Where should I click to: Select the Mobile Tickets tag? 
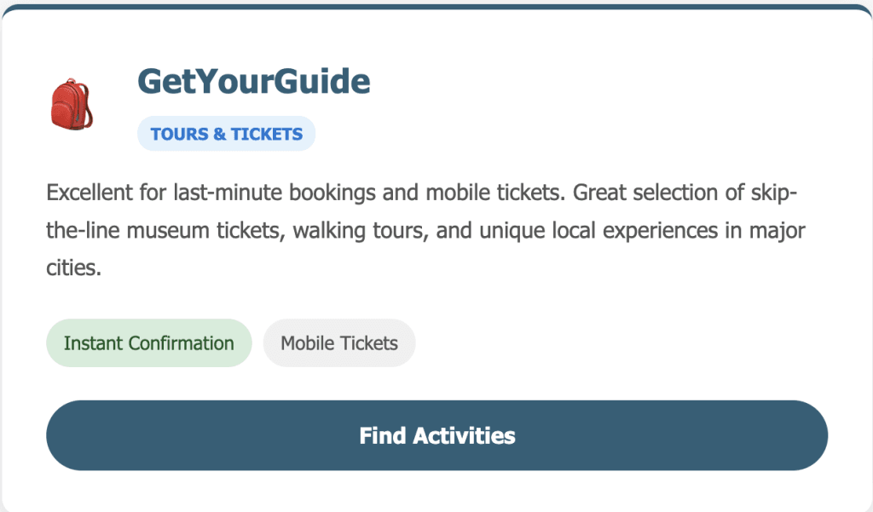tap(339, 343)
